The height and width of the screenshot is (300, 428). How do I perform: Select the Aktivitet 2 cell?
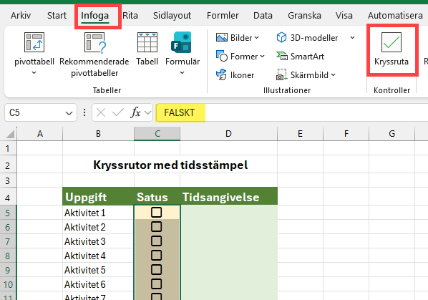pyautogui.click(x=98, y=227)
